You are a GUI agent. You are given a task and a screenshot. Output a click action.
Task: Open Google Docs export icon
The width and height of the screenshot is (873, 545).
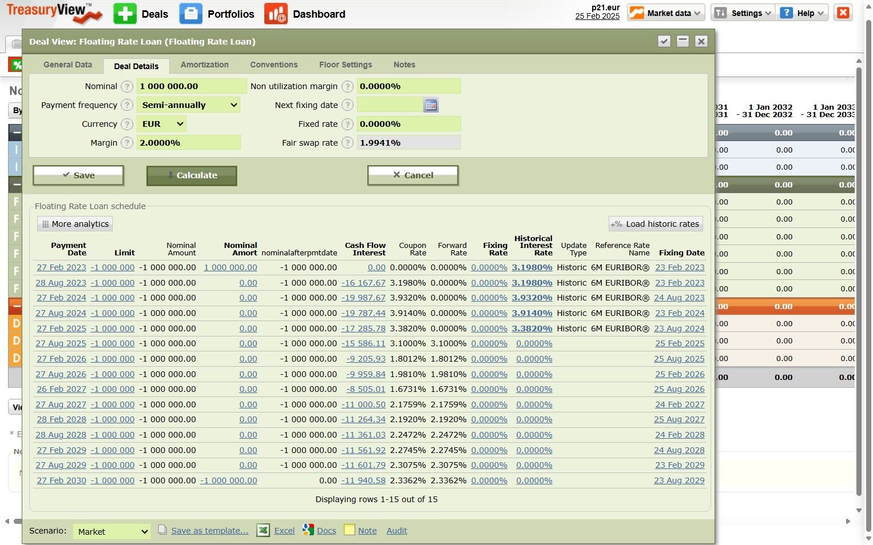[x=308, y=530]
